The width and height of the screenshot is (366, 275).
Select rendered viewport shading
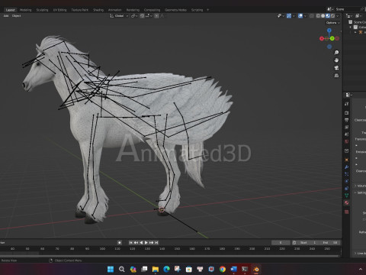pyautogui.click(x=332, y=16)
